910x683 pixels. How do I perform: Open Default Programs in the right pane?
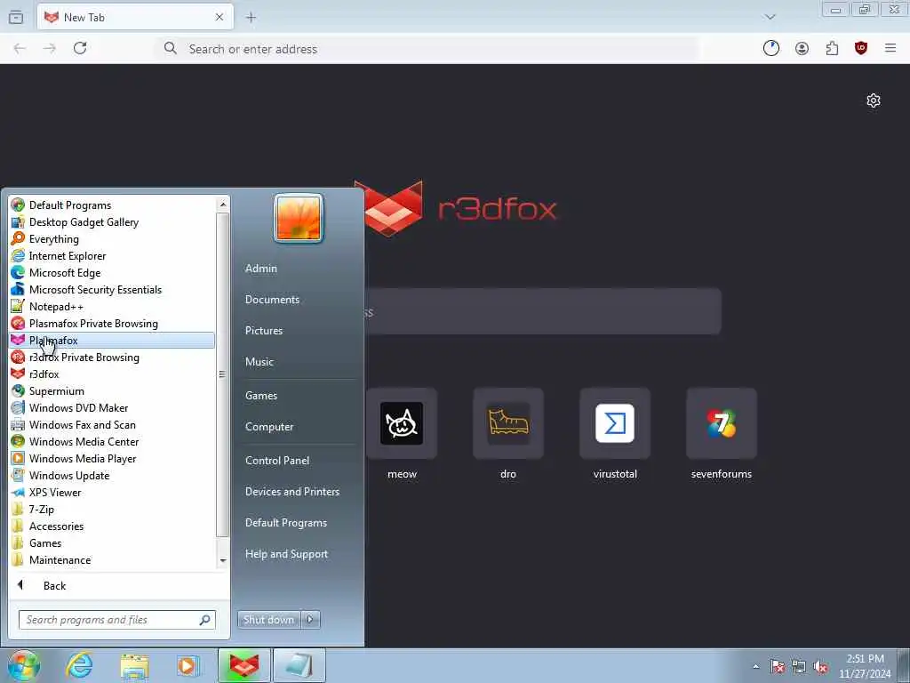click(x=286, y=523)
